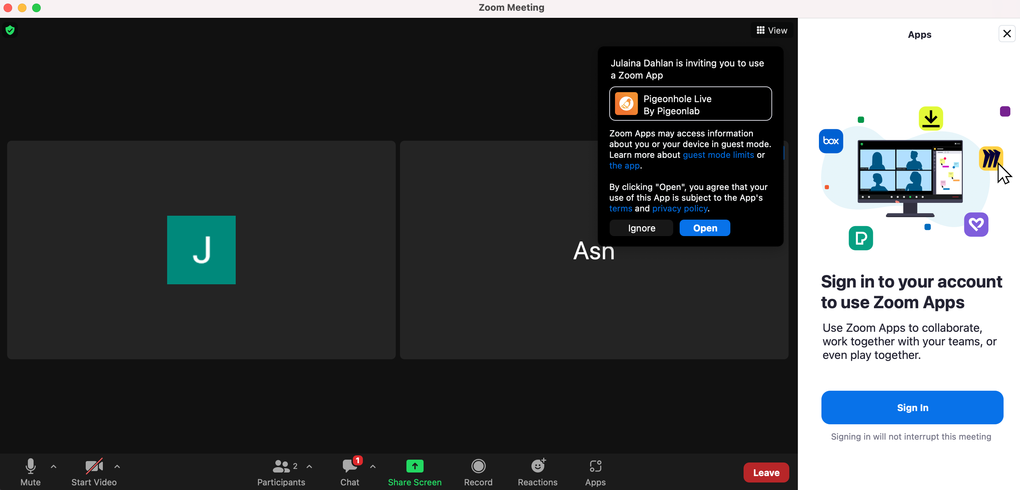1020x490 pixels.
Task: Click 'Use Zoom Apps to collaborate' description
Action: click(x=909, y=341)
